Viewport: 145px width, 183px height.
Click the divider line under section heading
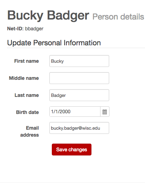[76, 48]
